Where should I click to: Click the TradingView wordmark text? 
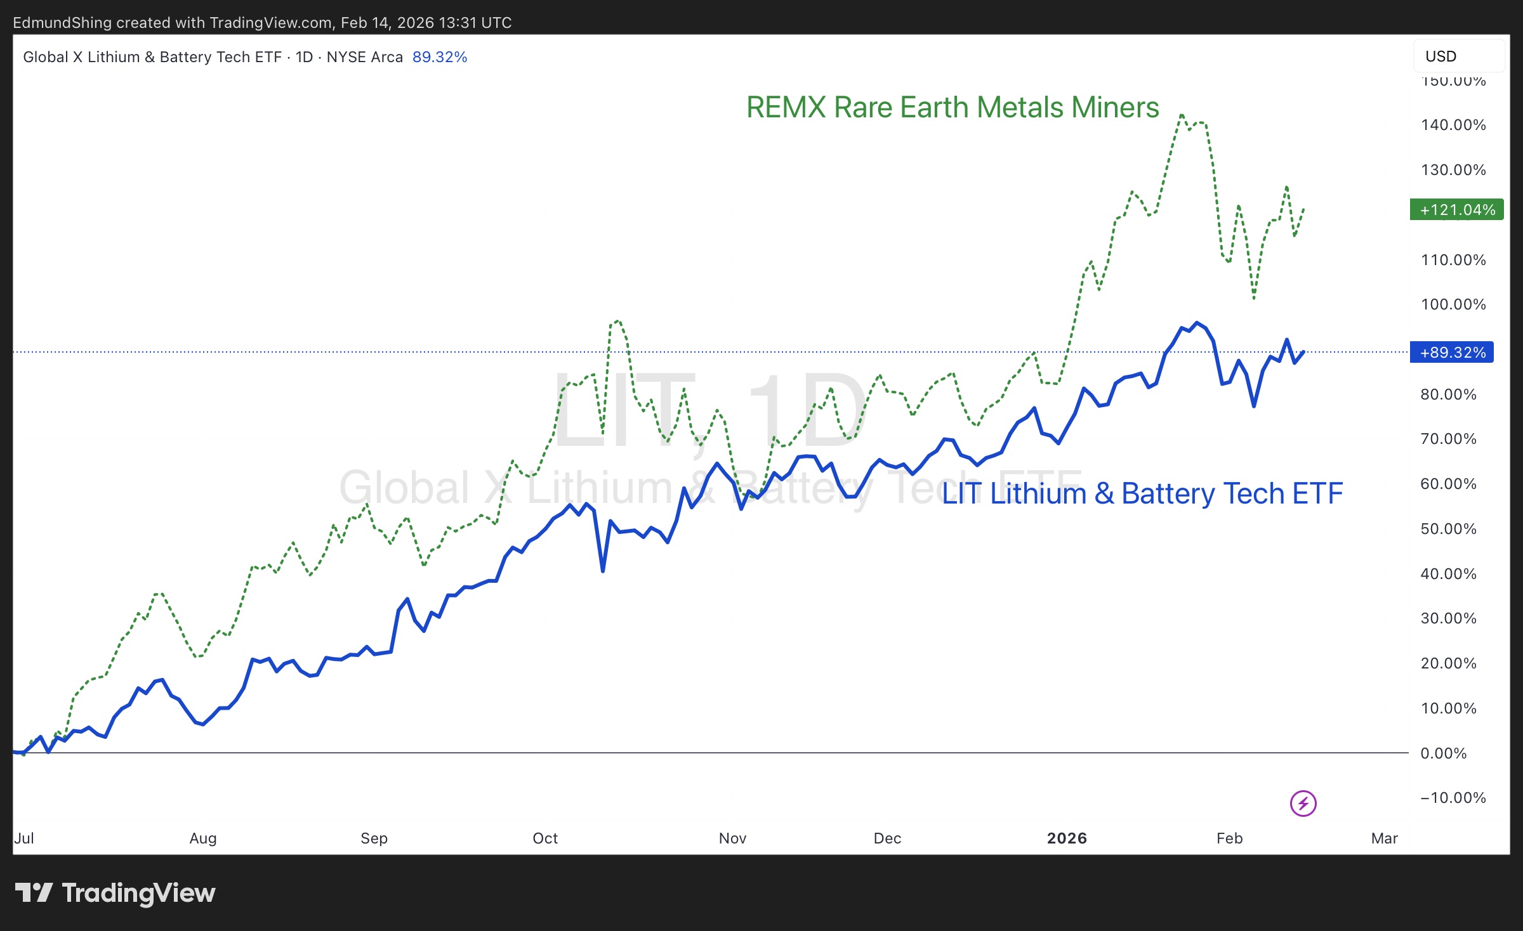(138, 893)
